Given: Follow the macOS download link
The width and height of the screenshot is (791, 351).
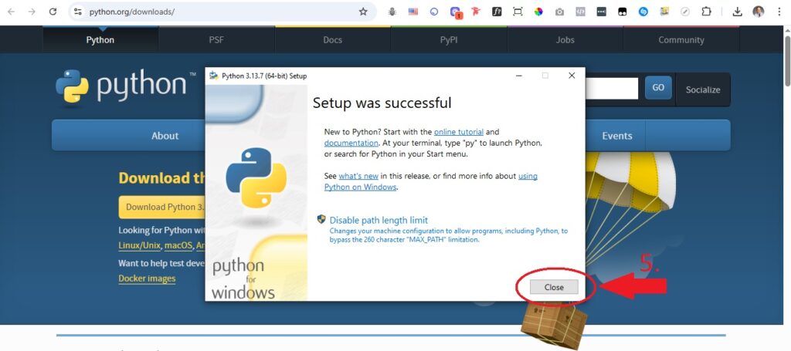Looking at the screenshot, I should [x=178, y=246].
